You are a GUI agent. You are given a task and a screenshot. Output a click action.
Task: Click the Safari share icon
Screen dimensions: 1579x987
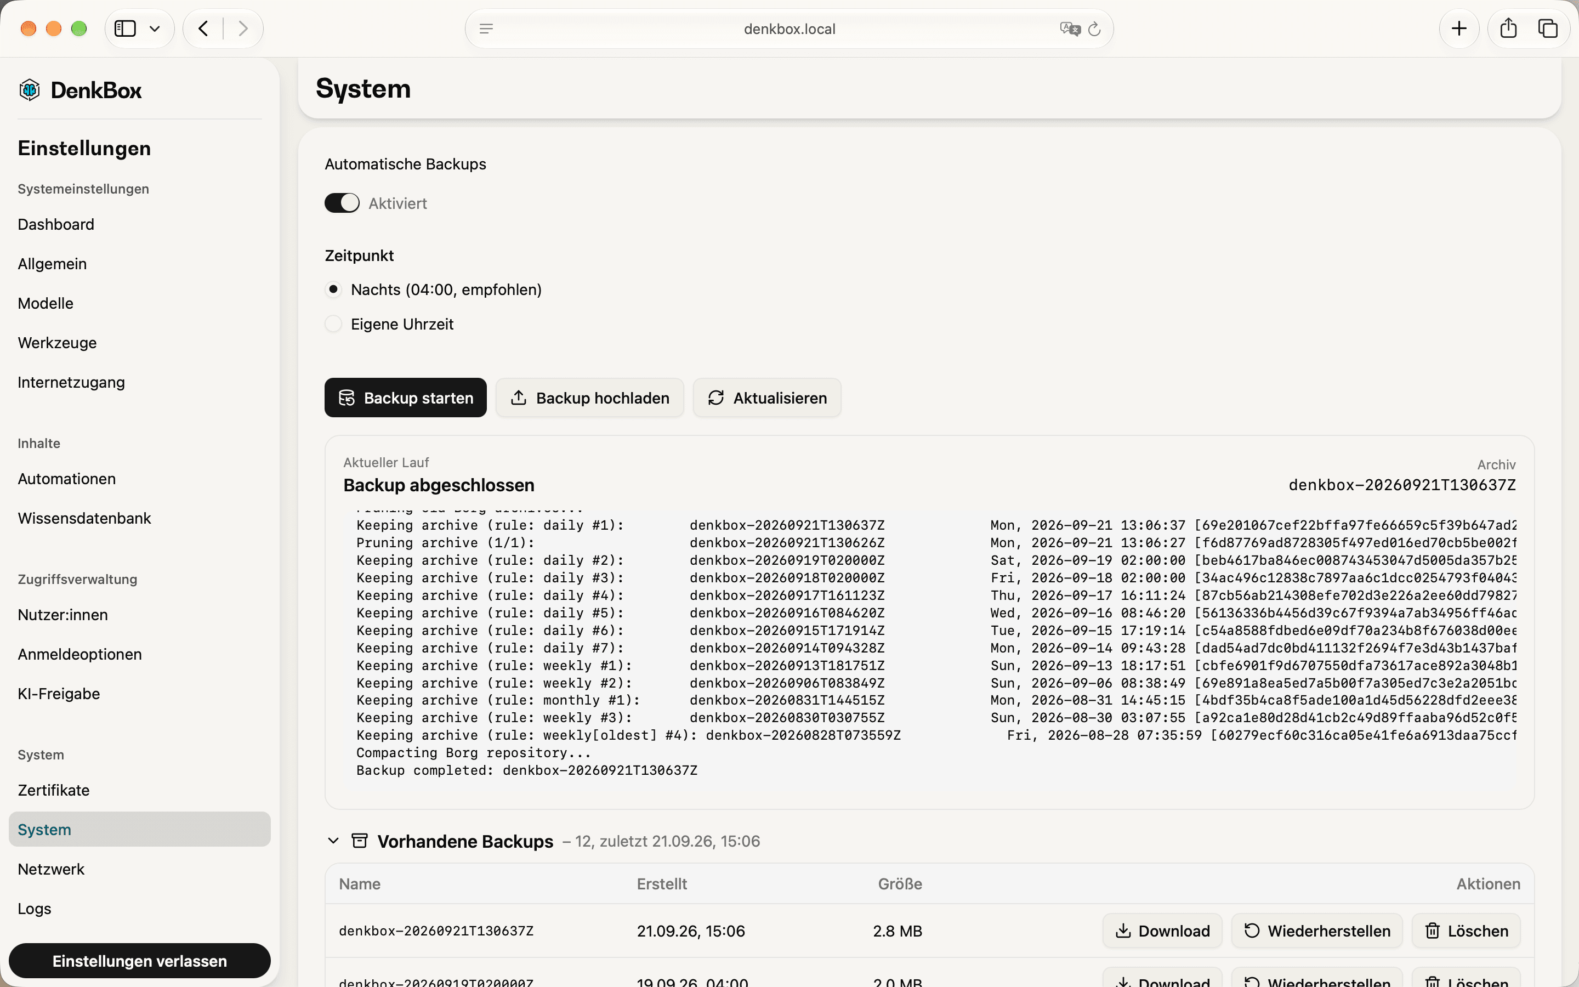(1508, 29)
